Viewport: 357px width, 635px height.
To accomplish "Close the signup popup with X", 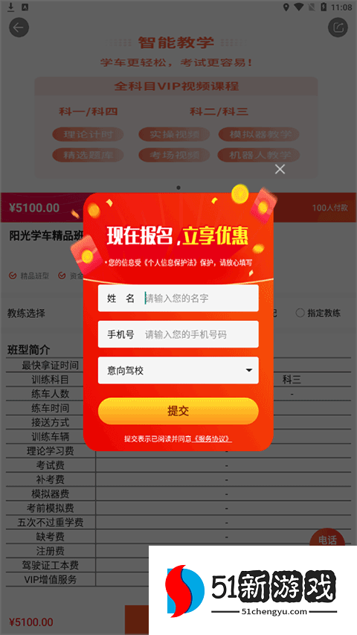I will coord(280,169).
